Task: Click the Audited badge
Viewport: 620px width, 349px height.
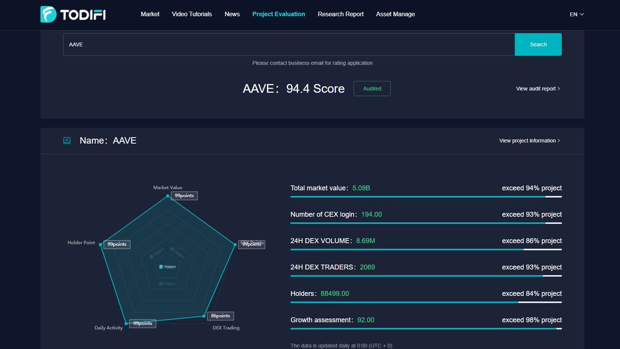Action: tap(371, 88)
